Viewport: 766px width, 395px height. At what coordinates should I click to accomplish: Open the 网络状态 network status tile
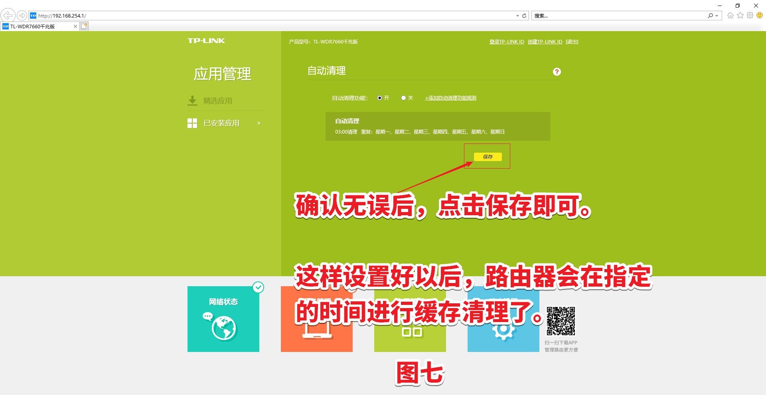pyautogui.click(x=223, y=319)
